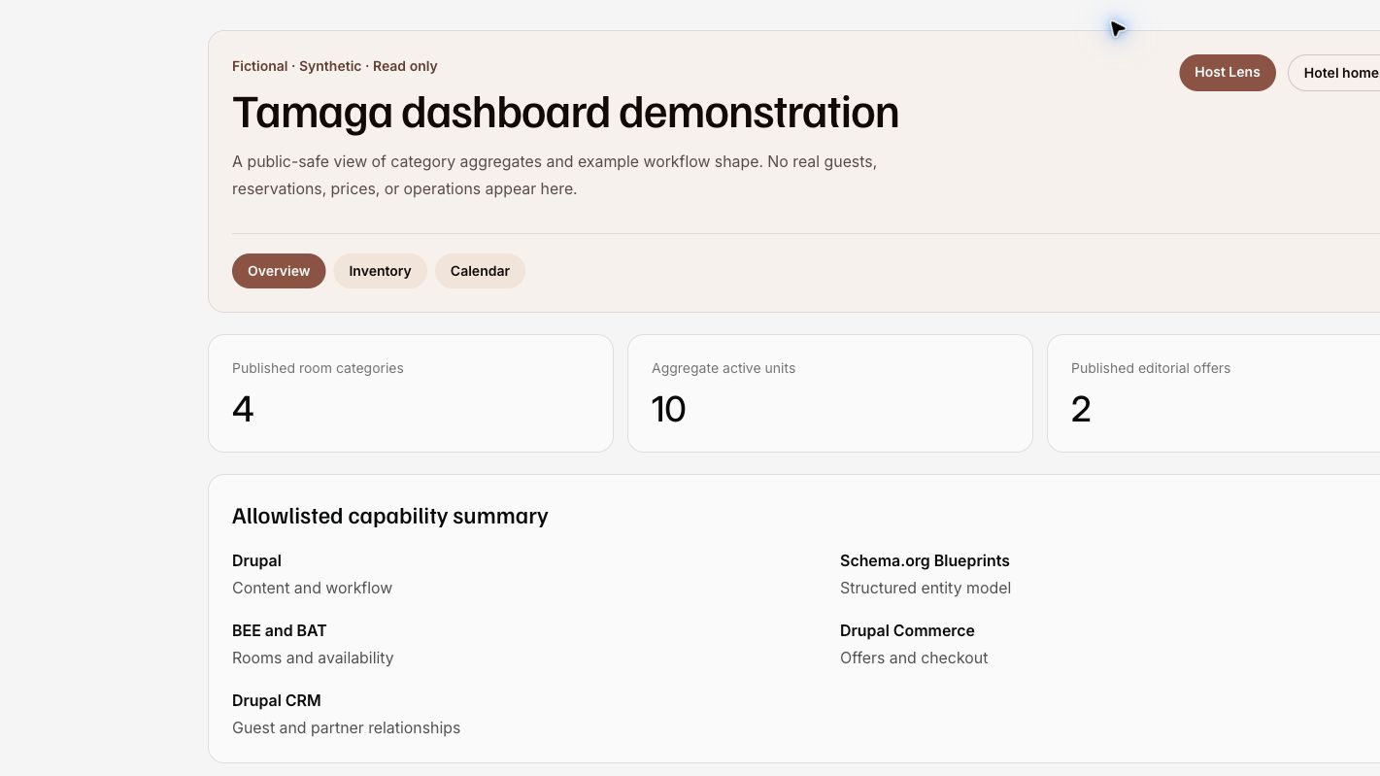Click the Drupal Commerce title
Viewport: 1380px width, 776px height.
[907, 630]
